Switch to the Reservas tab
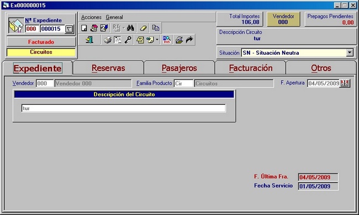Screen dimensions: 359x215 point(108,68)
